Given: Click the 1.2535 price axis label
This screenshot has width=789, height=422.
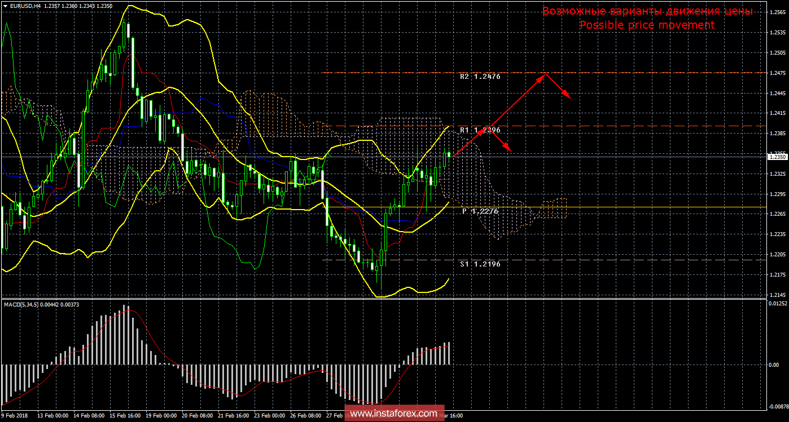Looking at the screenshot, I should [x=777, y=32].
